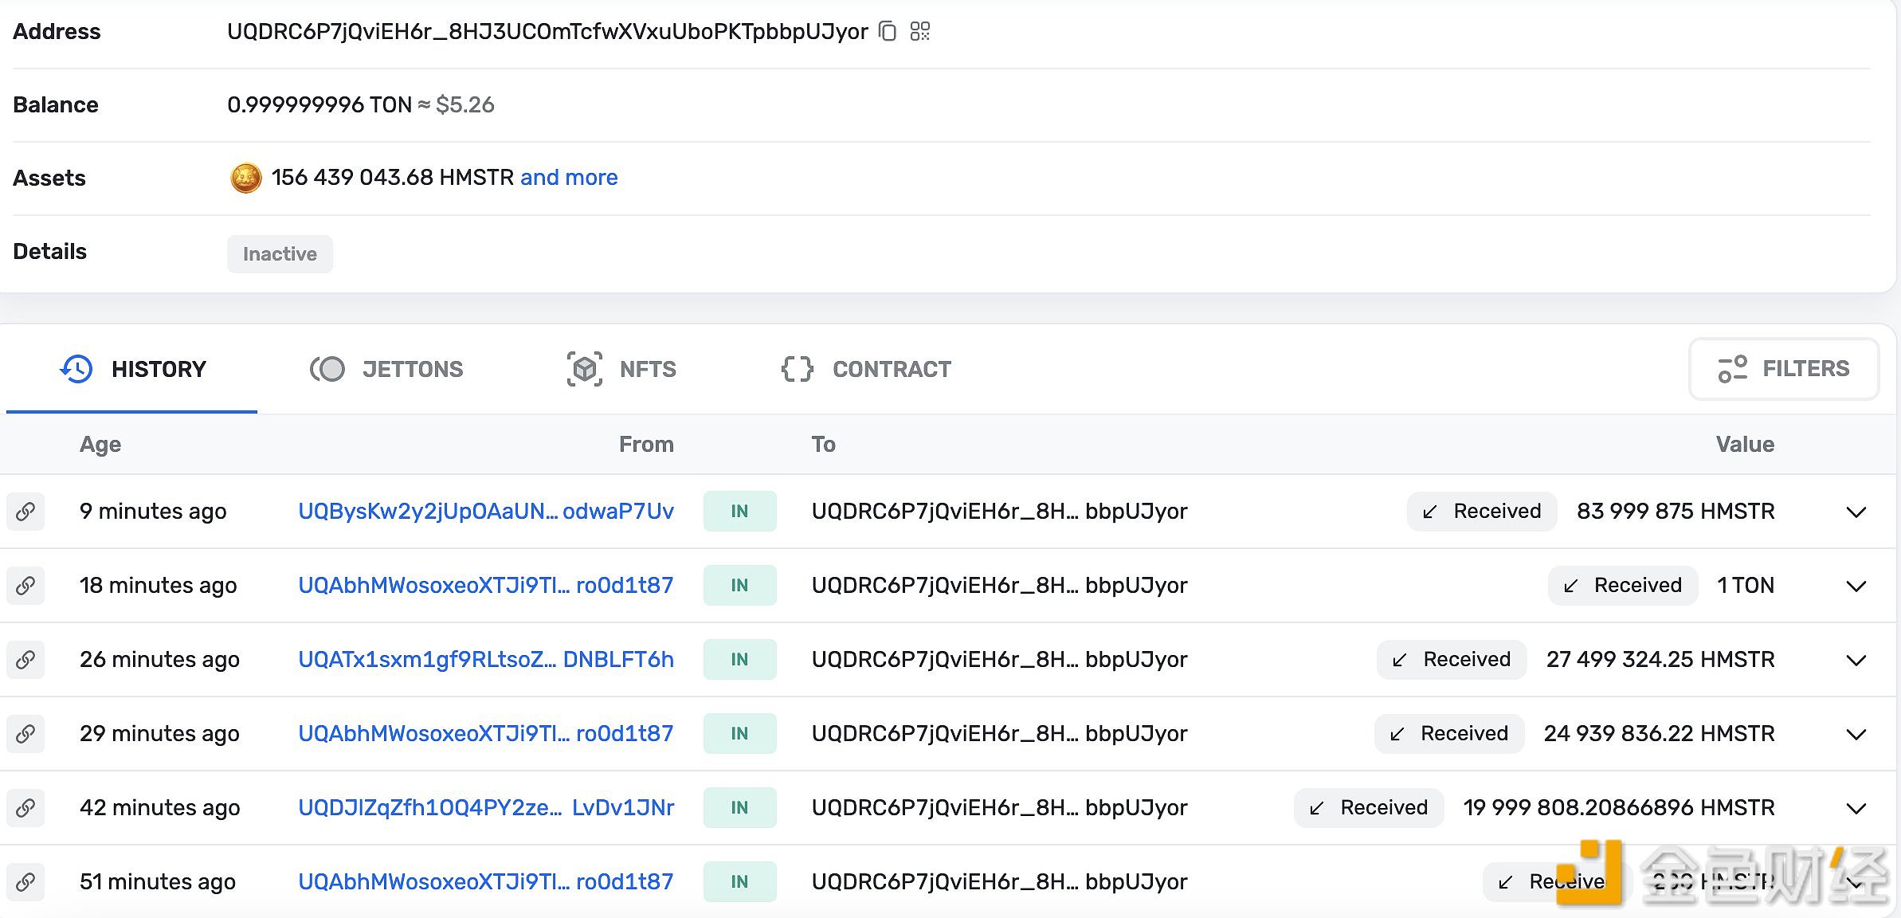Click recipient address in 42 minutes ago row

[x=999, y=807]
